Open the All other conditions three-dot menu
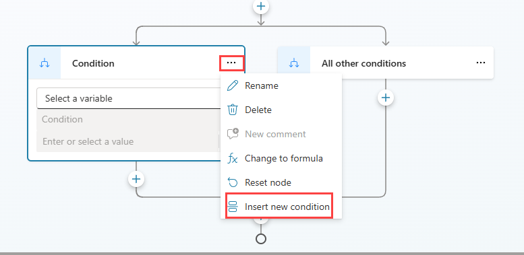Image resolution: width=524 pixels, height=255 pixels. tap(481, 63)
